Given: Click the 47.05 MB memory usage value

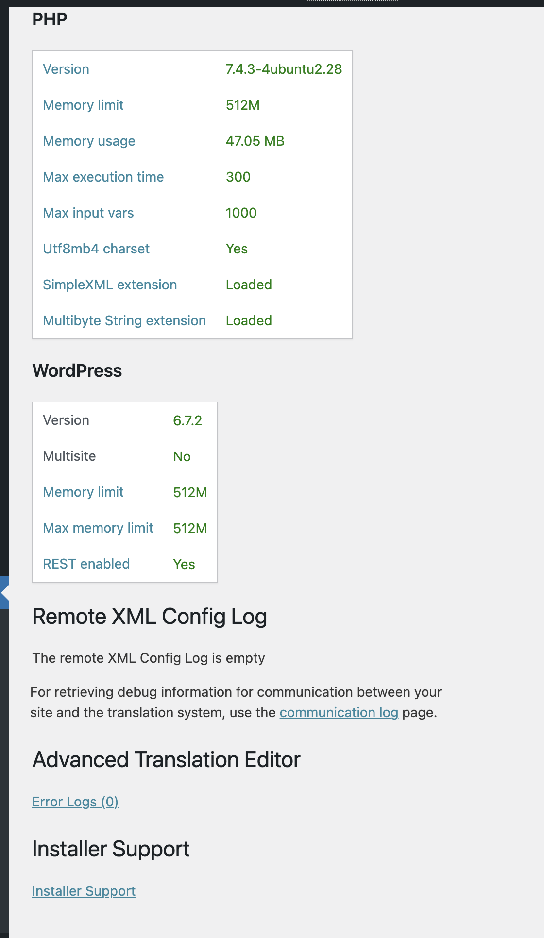Looking at the screenshot, I should point(255,141).
